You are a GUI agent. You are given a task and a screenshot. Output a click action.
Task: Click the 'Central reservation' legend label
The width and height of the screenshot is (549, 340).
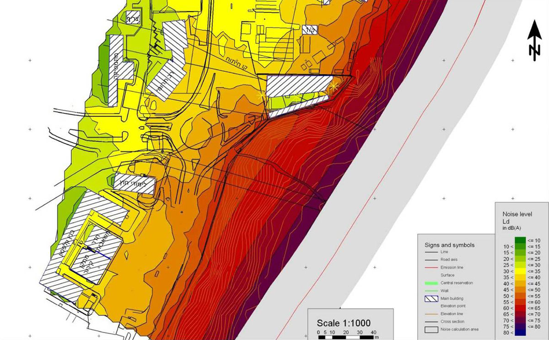coord(457,283)
